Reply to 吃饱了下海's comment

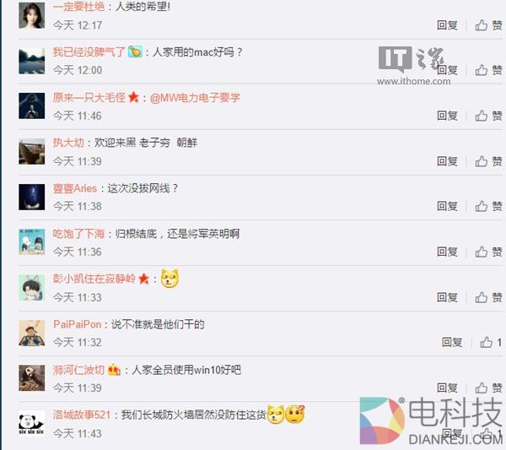447,252
